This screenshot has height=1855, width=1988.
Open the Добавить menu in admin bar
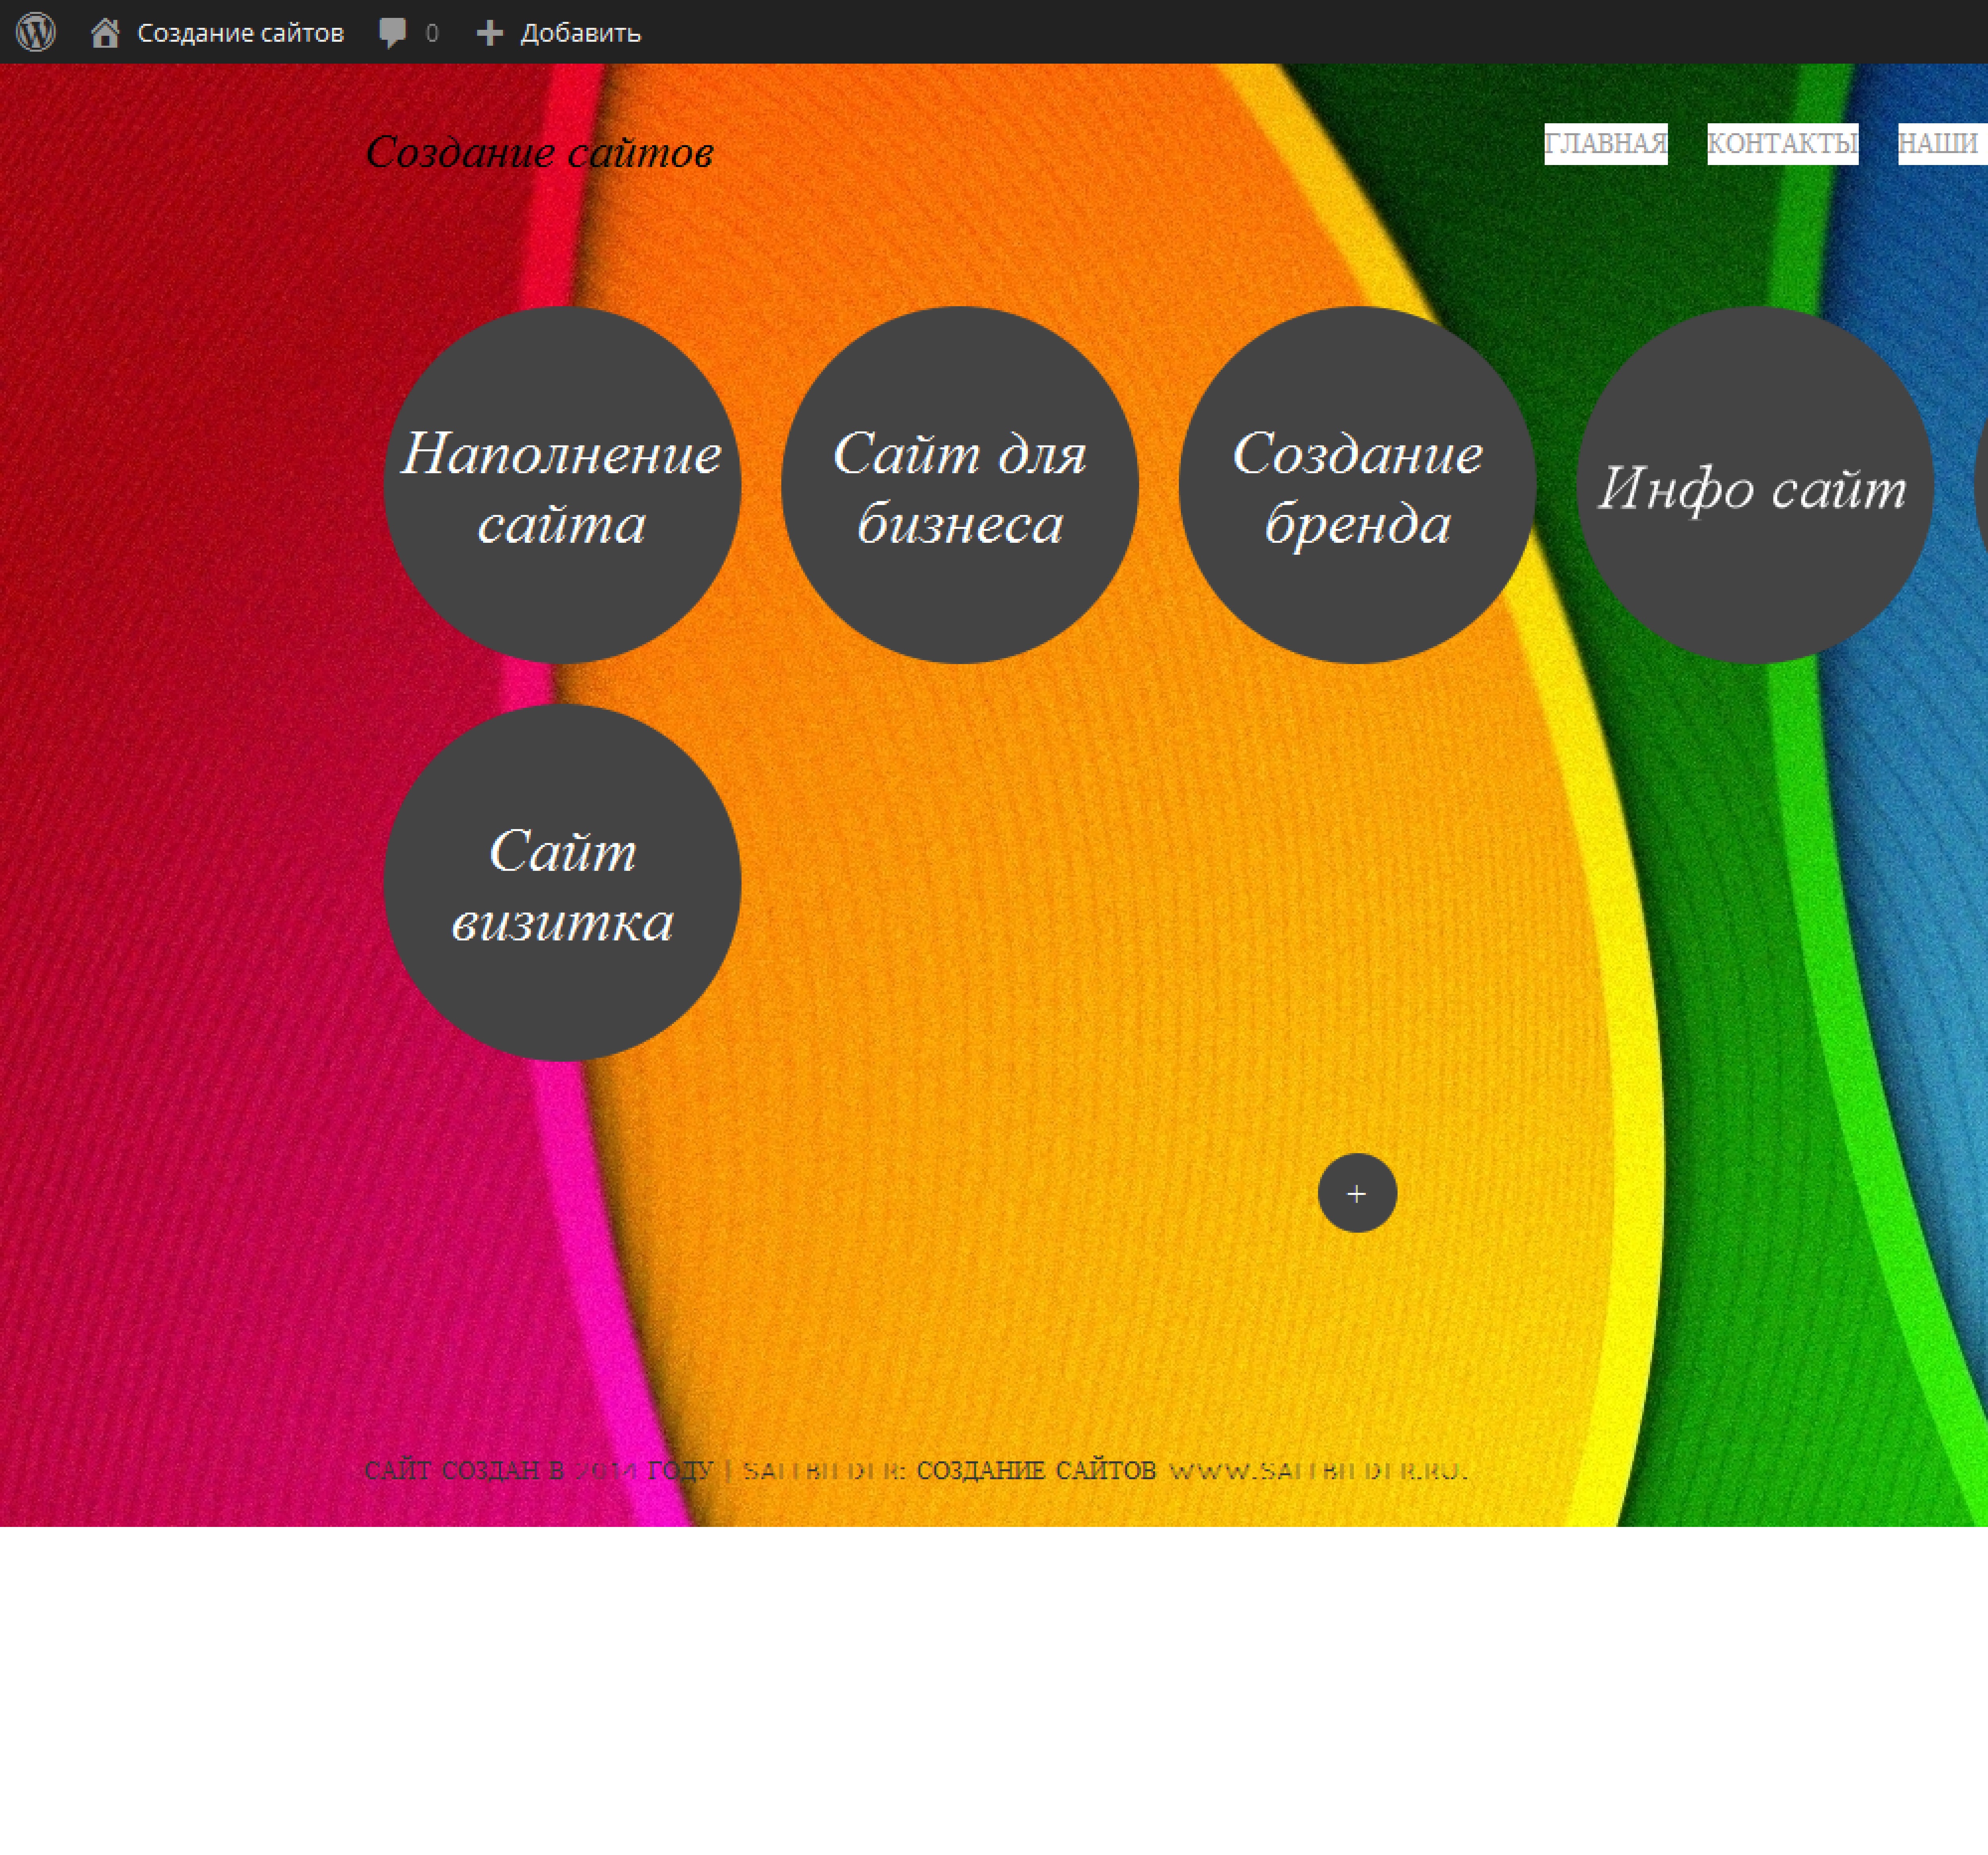(x=580, y=33)
